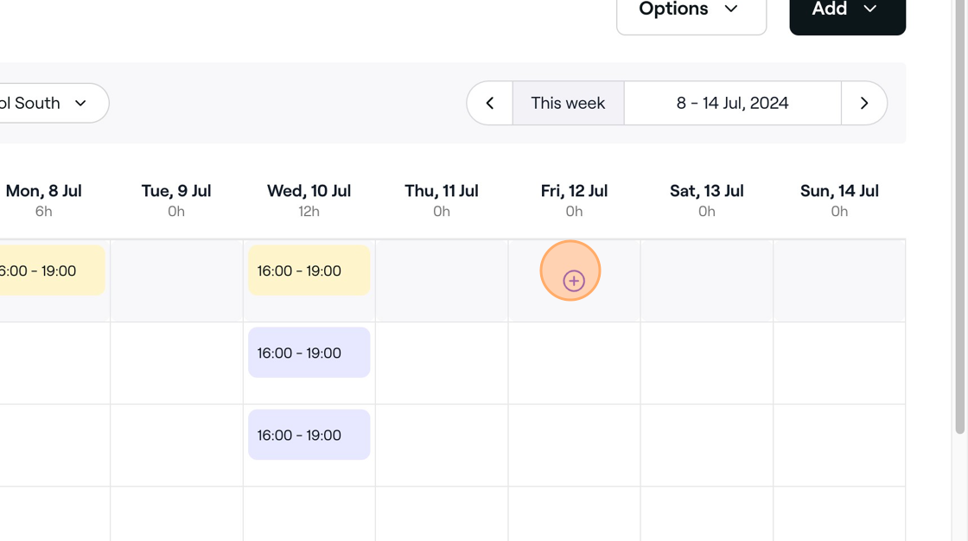The height and width of the screenshot is (541, 968).
Task: Jump to This week
Action: [568, 103]
